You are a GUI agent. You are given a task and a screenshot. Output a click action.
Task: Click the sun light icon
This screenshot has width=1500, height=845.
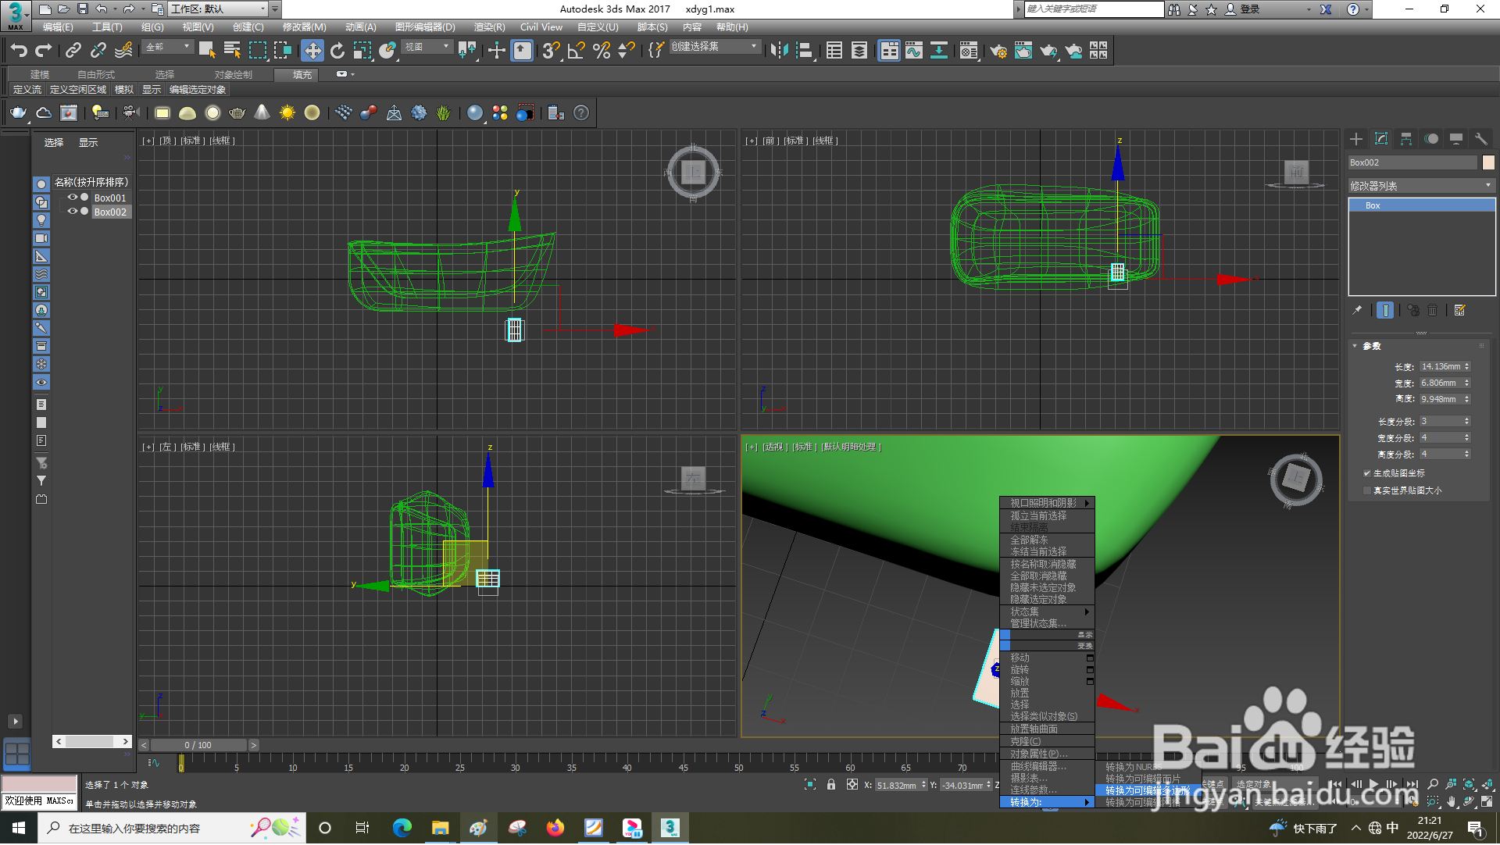point(287,113)
